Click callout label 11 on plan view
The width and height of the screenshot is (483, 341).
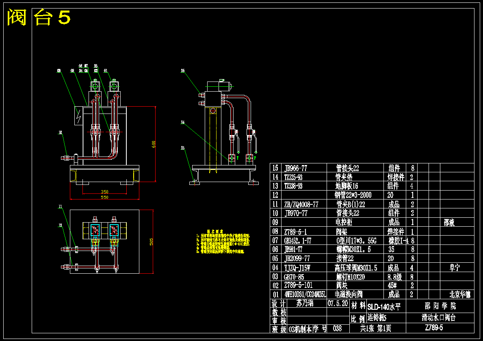point(61,207)
